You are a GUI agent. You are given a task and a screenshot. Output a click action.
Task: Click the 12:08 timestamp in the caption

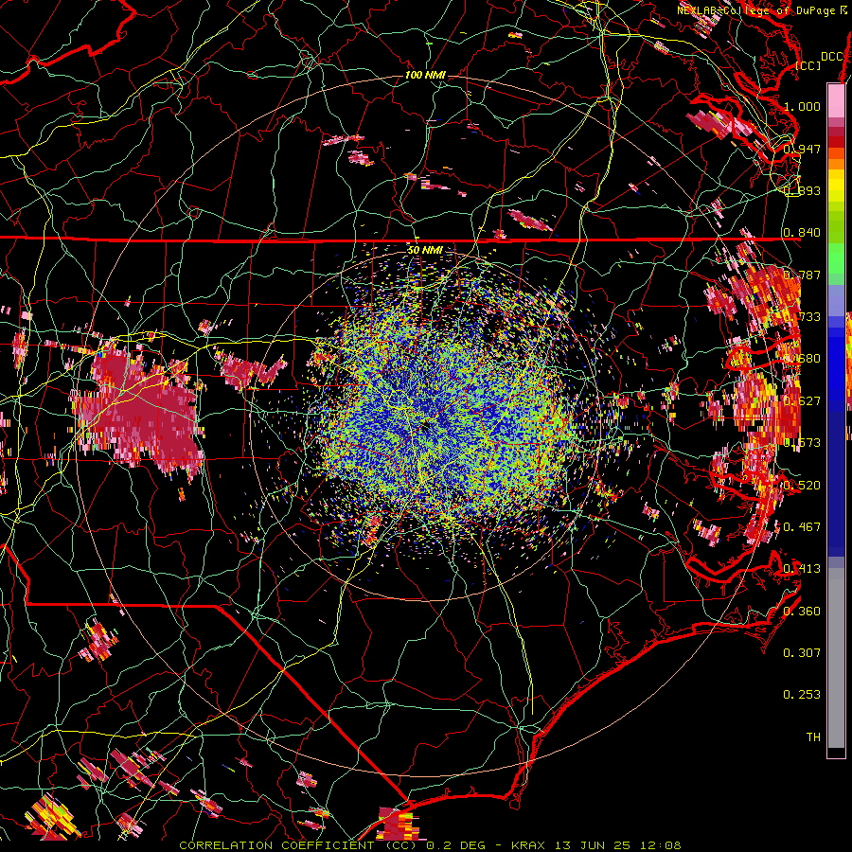[661, 845]
